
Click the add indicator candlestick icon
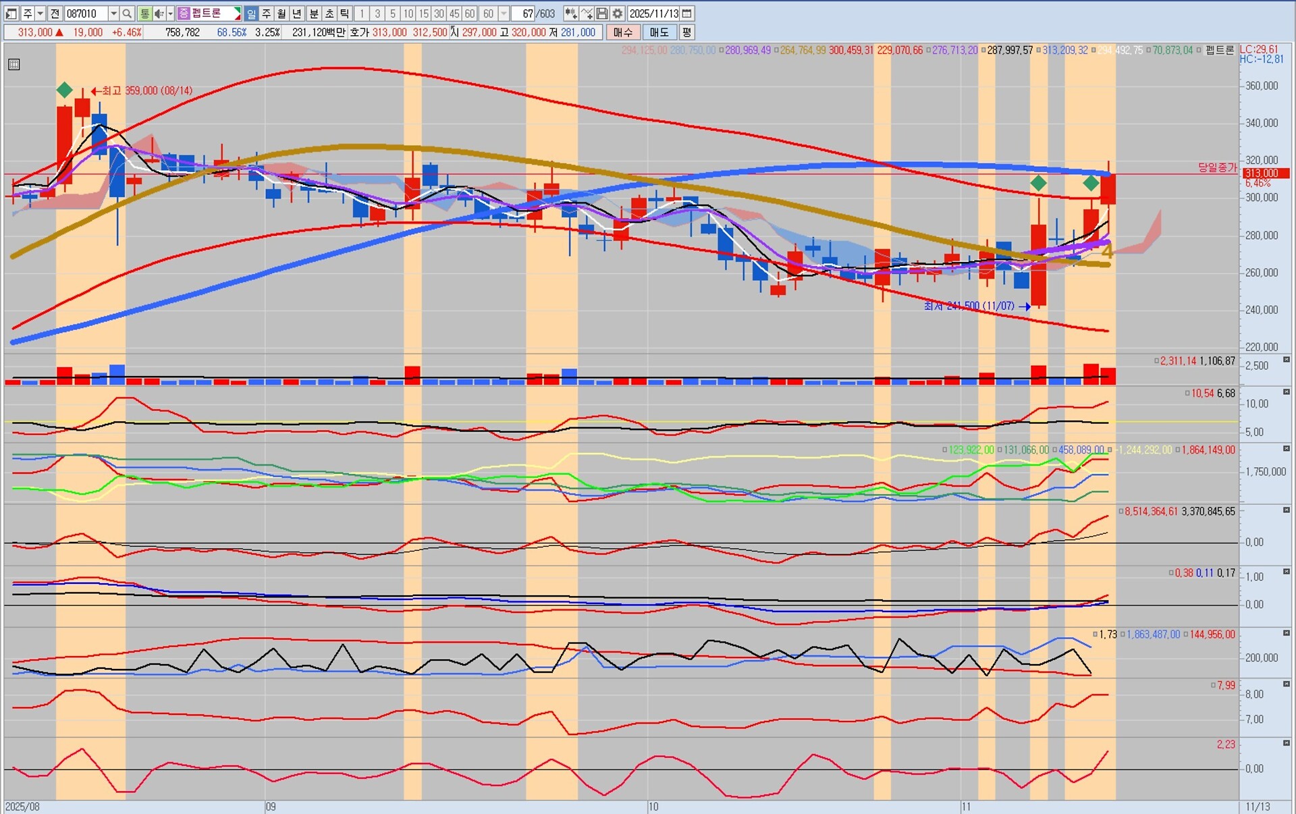point(570,13)
